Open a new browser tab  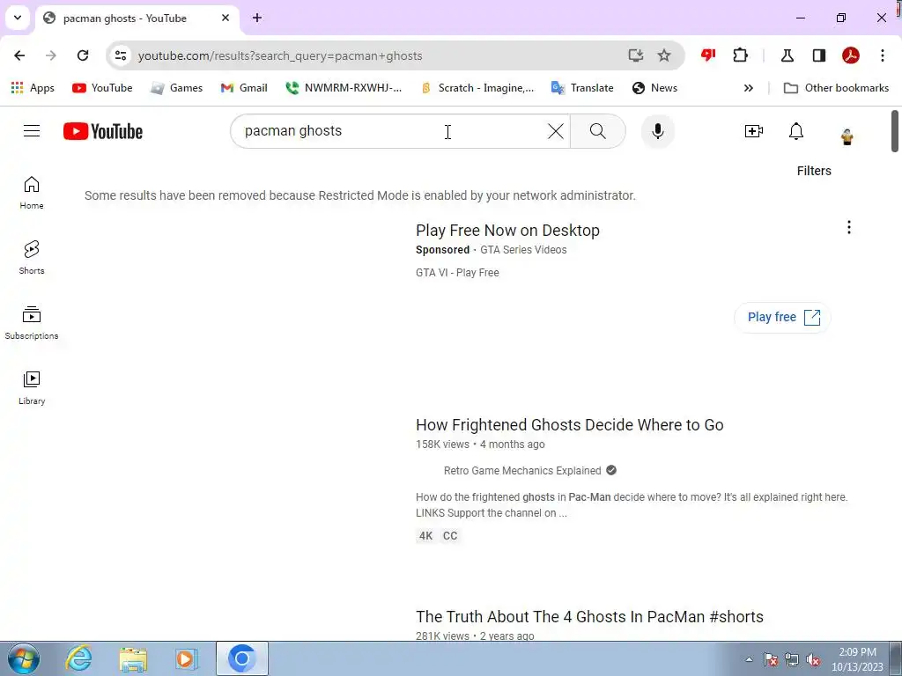[x=257, y=18]
